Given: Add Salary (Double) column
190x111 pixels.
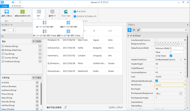Looking at the screenshot, I should pos(37,109).
